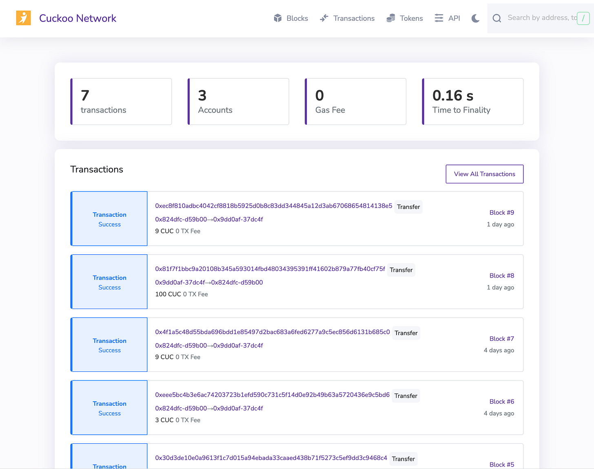Click Transfer badge in Block #5 row
594x469 pixels.
[x=403, y=459]
